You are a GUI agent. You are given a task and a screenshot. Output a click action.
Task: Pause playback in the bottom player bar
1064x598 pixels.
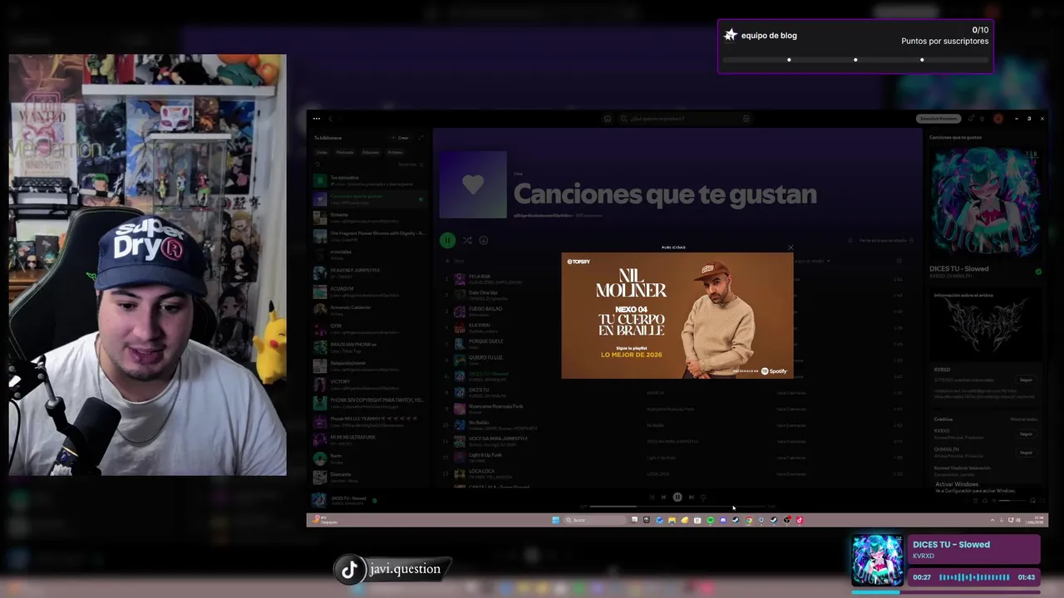pos(677,497)
